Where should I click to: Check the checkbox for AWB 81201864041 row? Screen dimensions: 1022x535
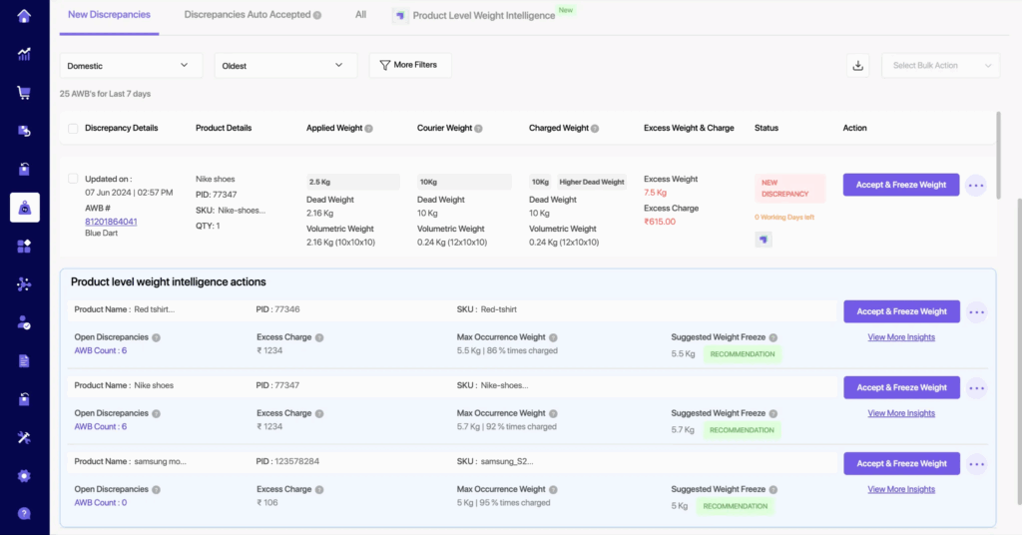(73, 179)
